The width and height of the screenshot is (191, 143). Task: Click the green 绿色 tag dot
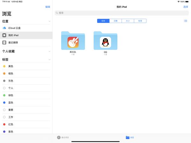click(x=4, y=95)
